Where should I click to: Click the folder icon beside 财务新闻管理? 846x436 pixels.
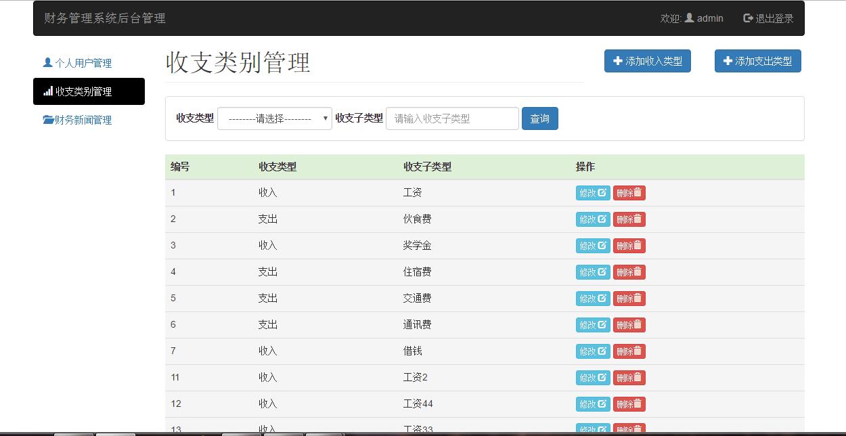pos(48,120)
